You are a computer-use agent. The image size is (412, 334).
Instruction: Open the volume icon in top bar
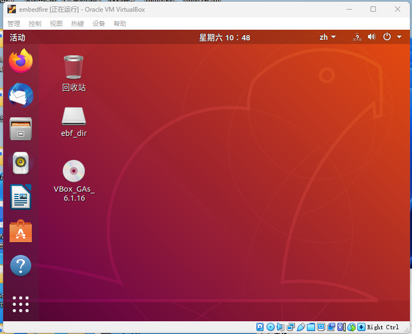click(x=372, y=37)
